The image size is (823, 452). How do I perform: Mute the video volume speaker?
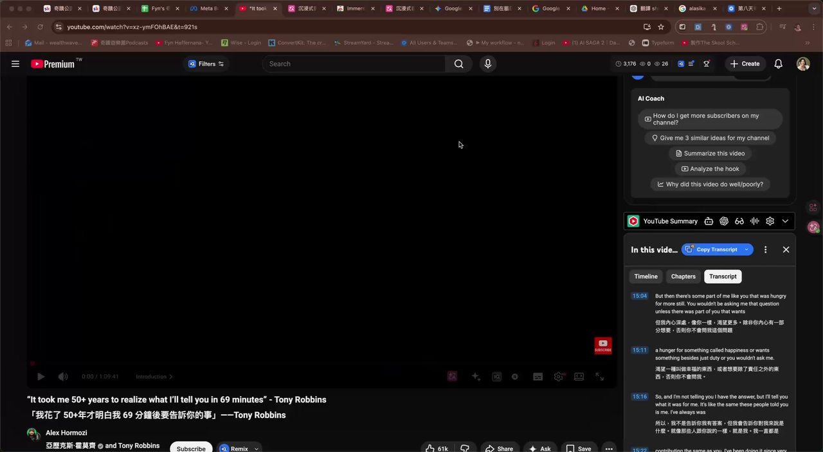point(63,377)
